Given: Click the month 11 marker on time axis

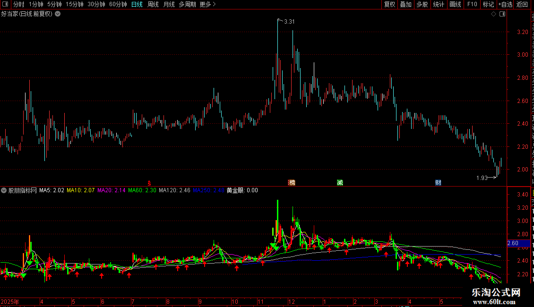Looking at the screenshot, I should pyautogui.click(x=260, y=301).
